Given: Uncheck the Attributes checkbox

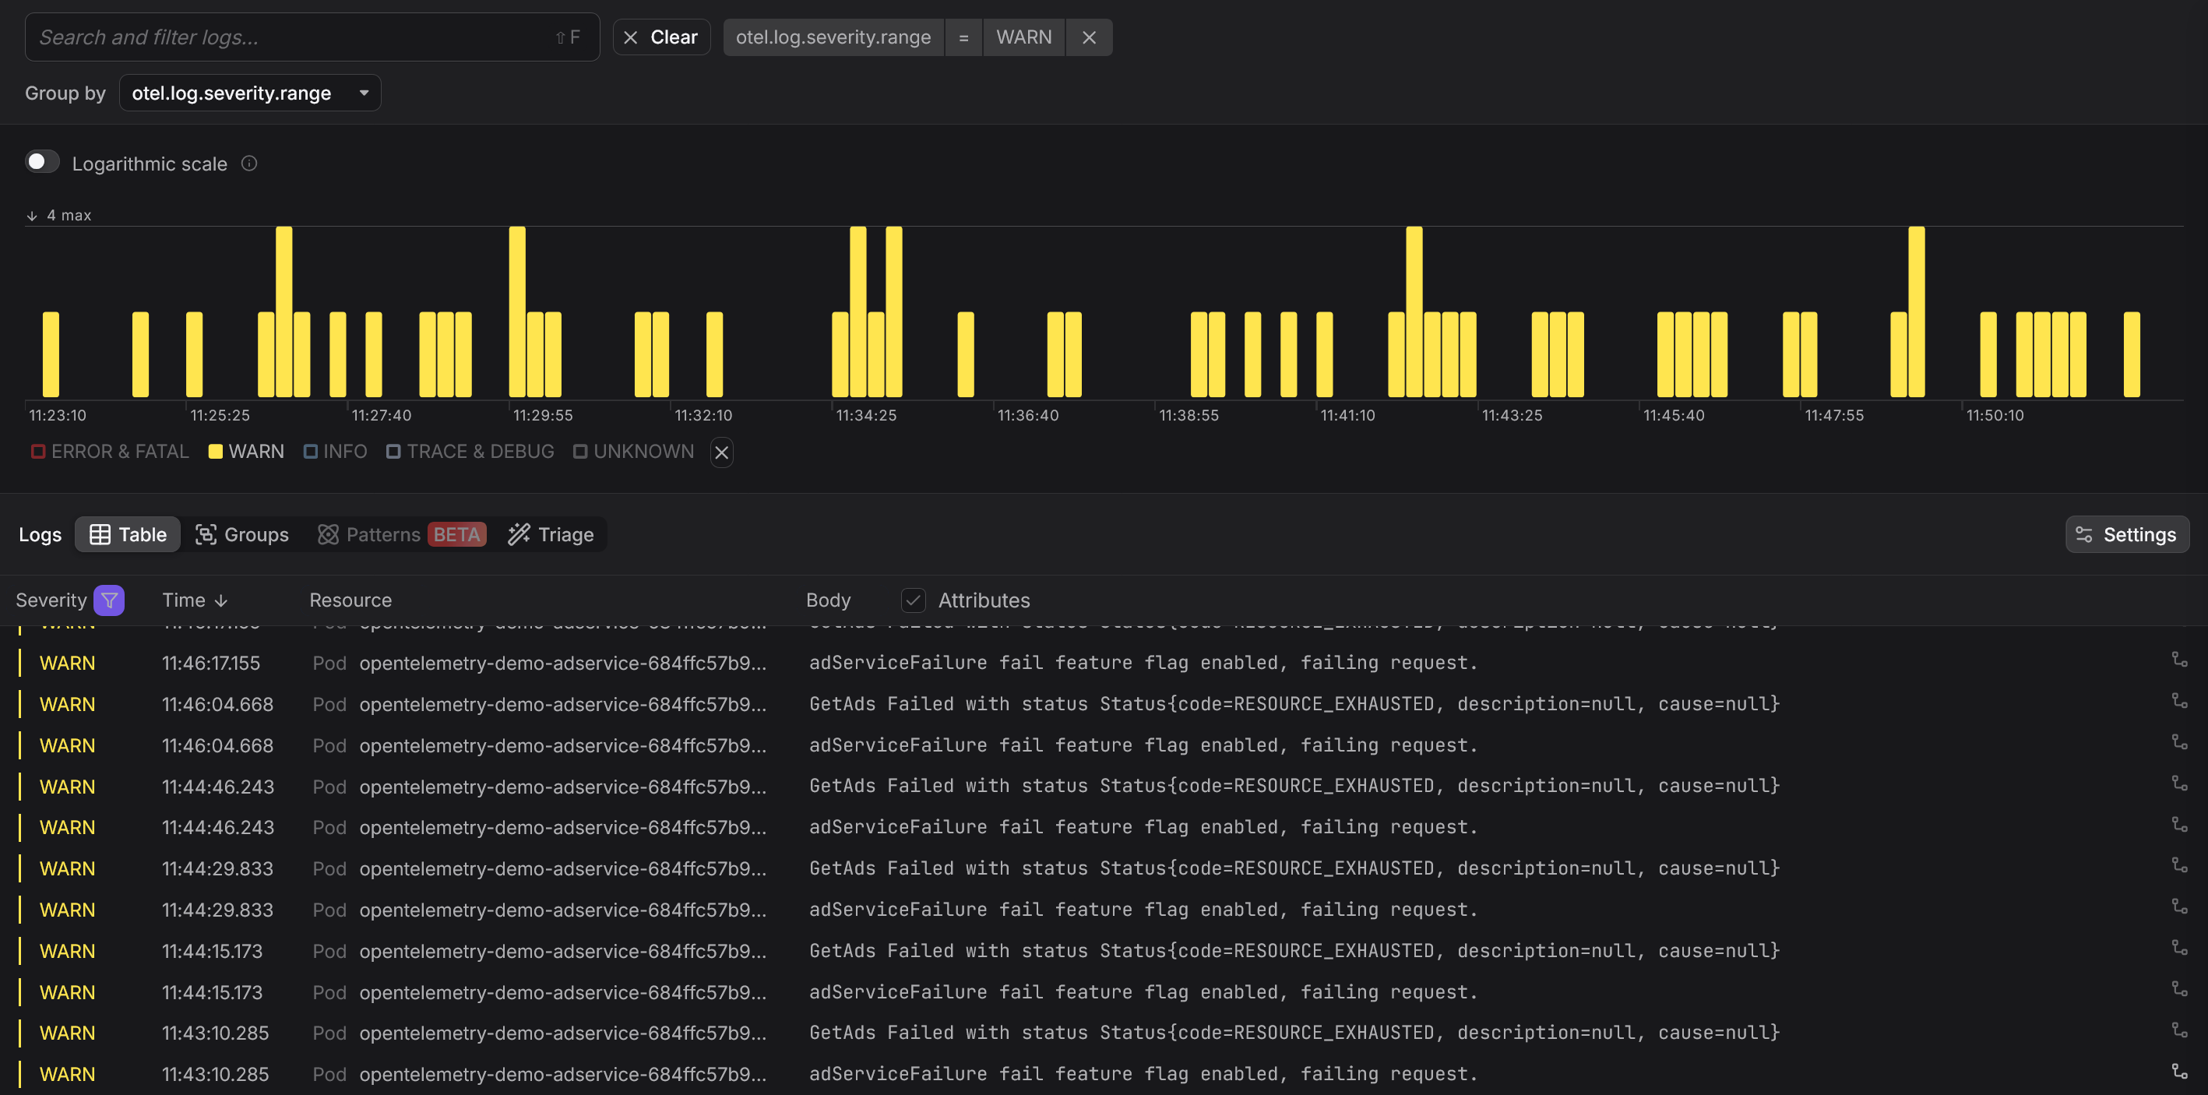Looking at the screenshot, I should (913, 600).
